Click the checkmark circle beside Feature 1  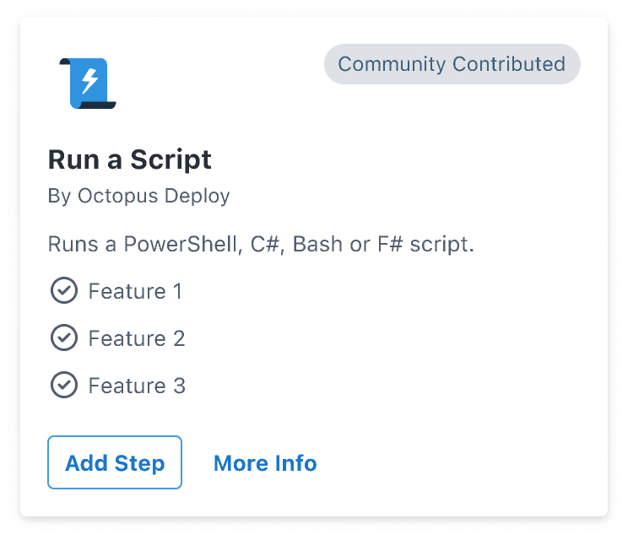63,291
